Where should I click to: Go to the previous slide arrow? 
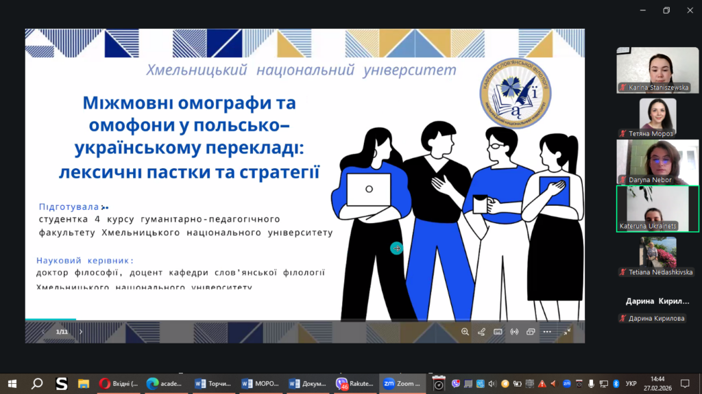(43, 332)
